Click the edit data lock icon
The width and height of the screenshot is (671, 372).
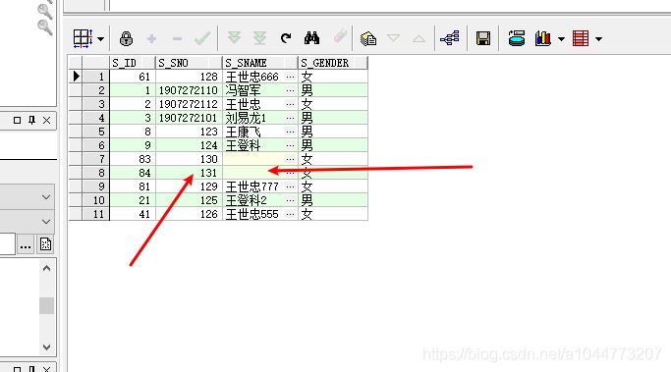click(126, 38)
